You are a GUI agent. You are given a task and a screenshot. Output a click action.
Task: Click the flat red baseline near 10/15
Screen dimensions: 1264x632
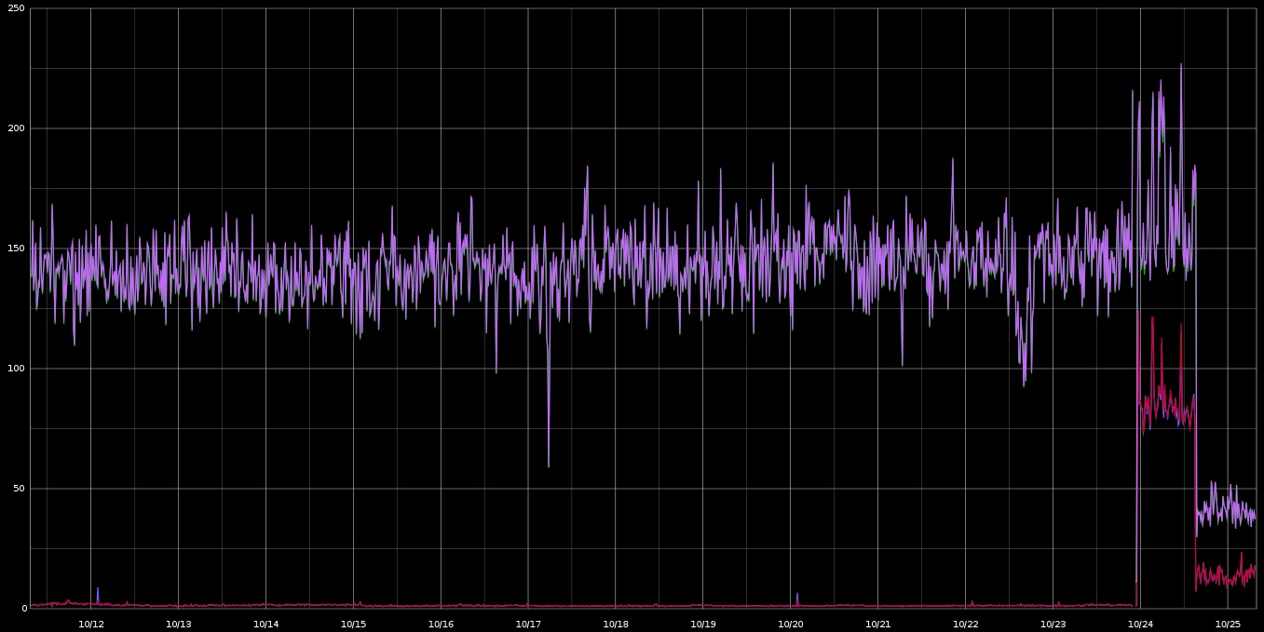[x=354, y=605]
